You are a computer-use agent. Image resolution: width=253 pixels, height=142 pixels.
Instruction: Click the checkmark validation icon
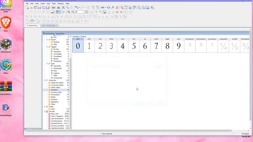click(134, 7)
